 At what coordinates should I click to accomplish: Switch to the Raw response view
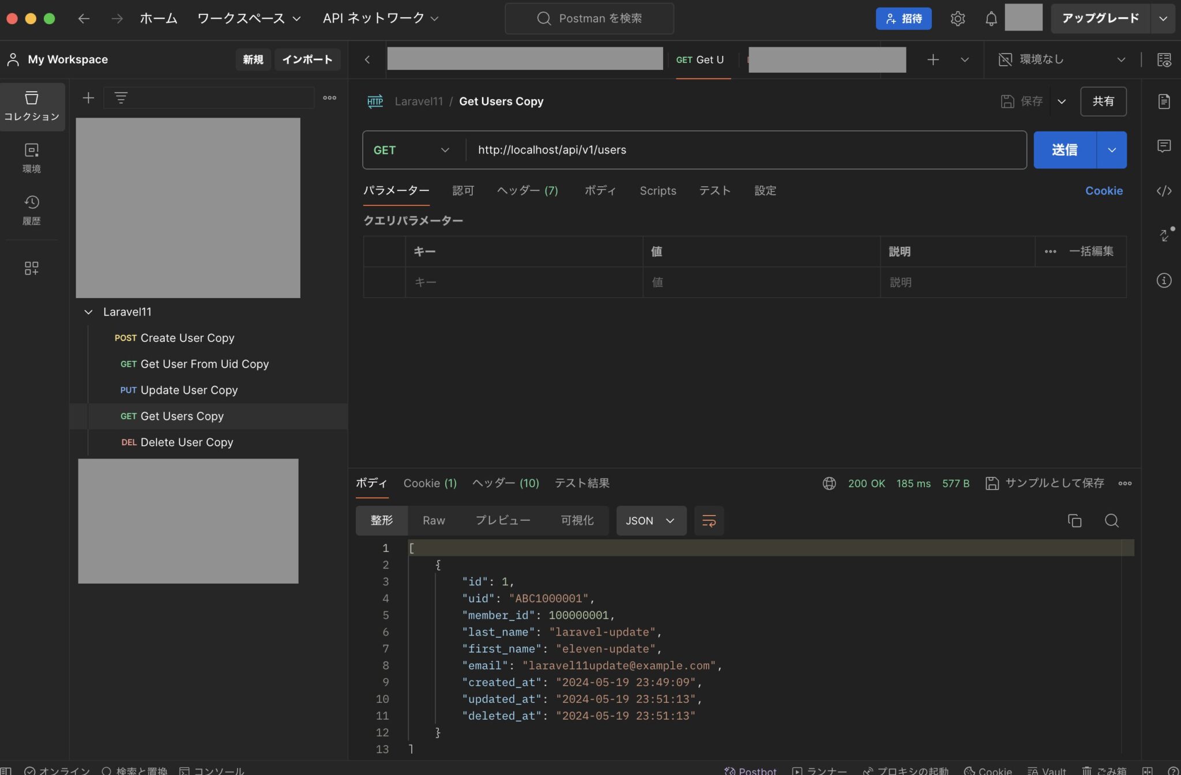click(433, 520)
